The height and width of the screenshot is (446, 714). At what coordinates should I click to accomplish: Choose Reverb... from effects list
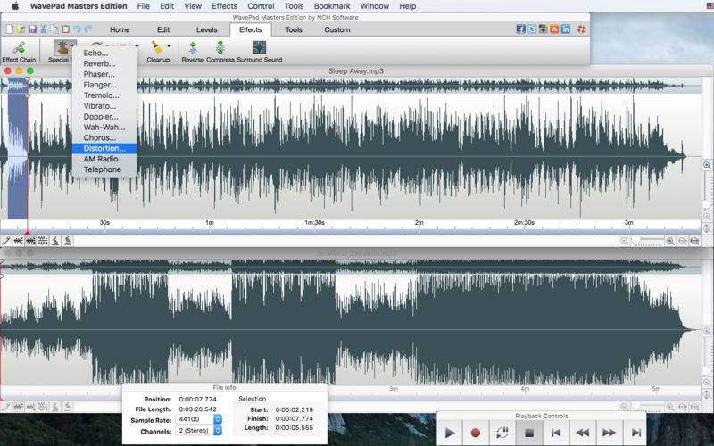click(x=104, y=63)
